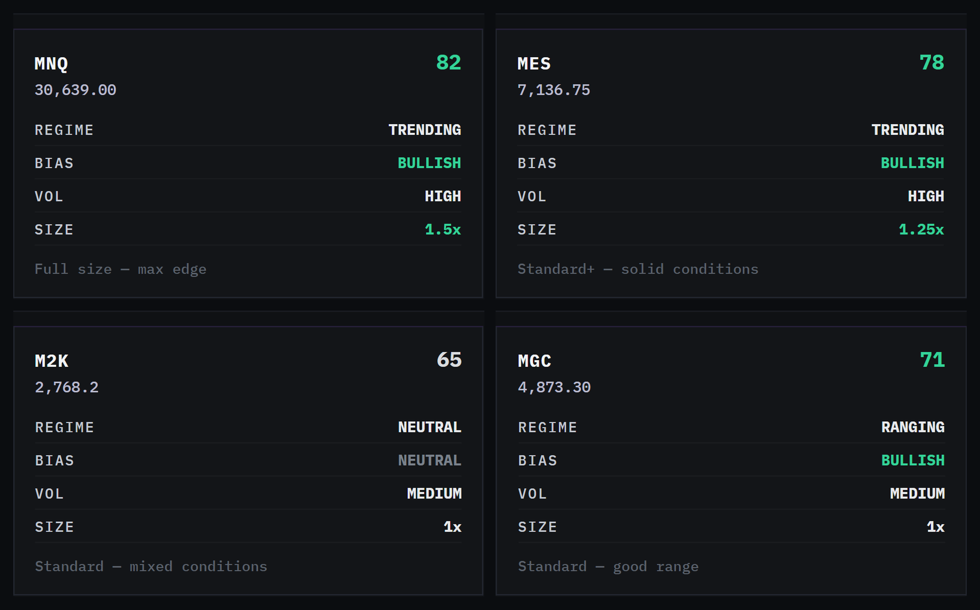Click the MNQ vol value HIGH
980x610 pixels.
coord(443,196)
